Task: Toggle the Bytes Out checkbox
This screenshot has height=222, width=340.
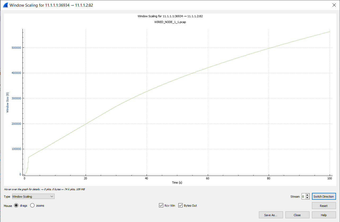Action: click(180, 206)
